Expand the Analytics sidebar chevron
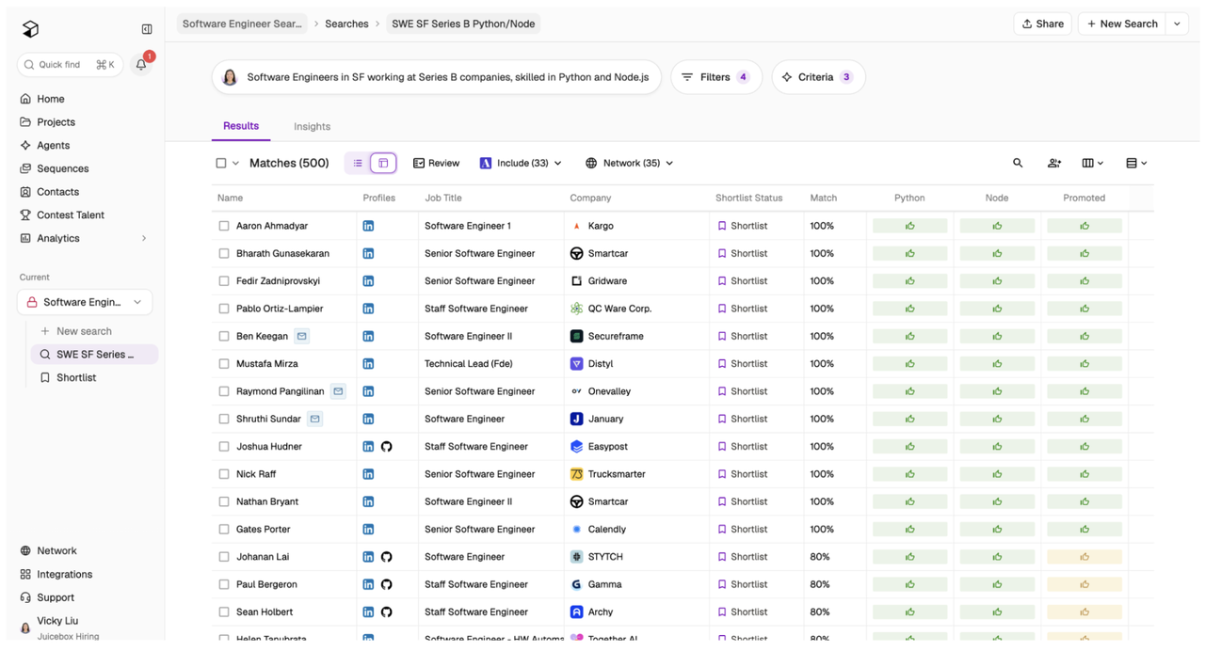The height and width of the screenshot is (651, 1205). [x=144, y=238]
